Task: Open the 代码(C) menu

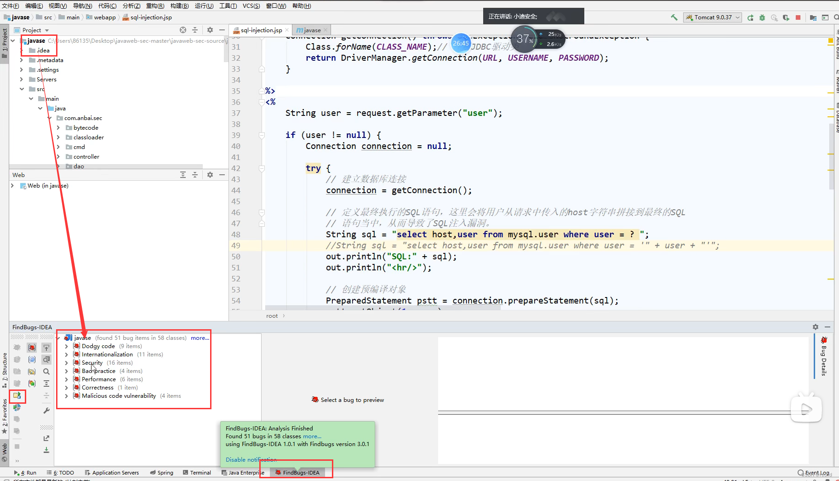Action: (x=108, y=6)
